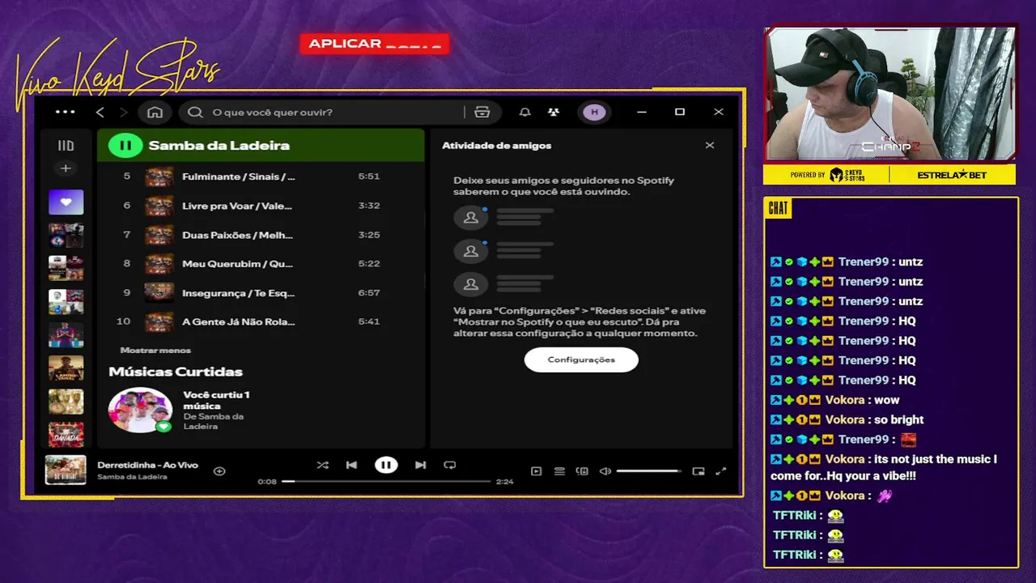Open track 9 Insegurança album art
This screenshot has height=583, width=1036.
pos(159,292)
